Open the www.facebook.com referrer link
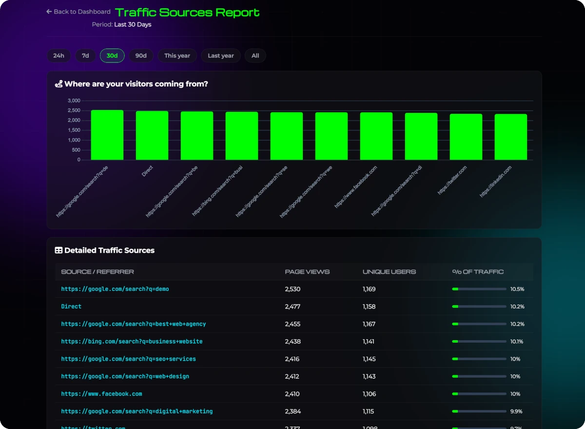Image resolution: width=585 pixels, height=429 pixels. pos(101,394)
